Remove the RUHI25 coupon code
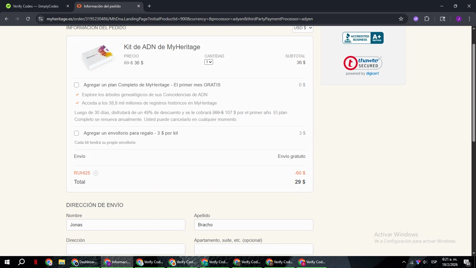 pyautogui.click(x=96, y=173)
